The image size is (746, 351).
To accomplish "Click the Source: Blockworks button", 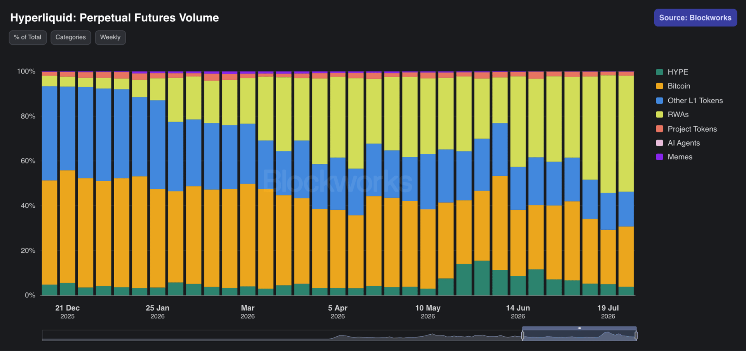I will [695, 17].
